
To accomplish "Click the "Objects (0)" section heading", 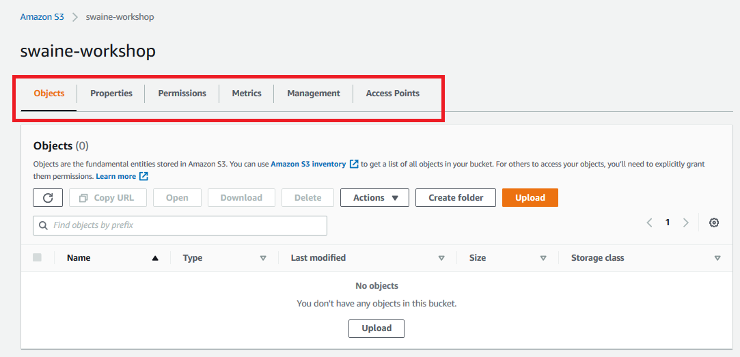I will (x=61, y=145).
